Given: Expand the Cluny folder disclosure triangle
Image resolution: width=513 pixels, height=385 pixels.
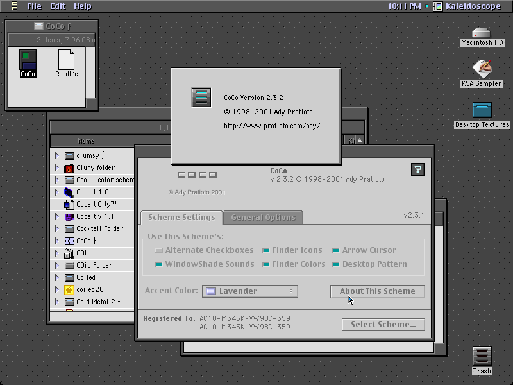Looking at the screenshot, I should coord(57,168).
